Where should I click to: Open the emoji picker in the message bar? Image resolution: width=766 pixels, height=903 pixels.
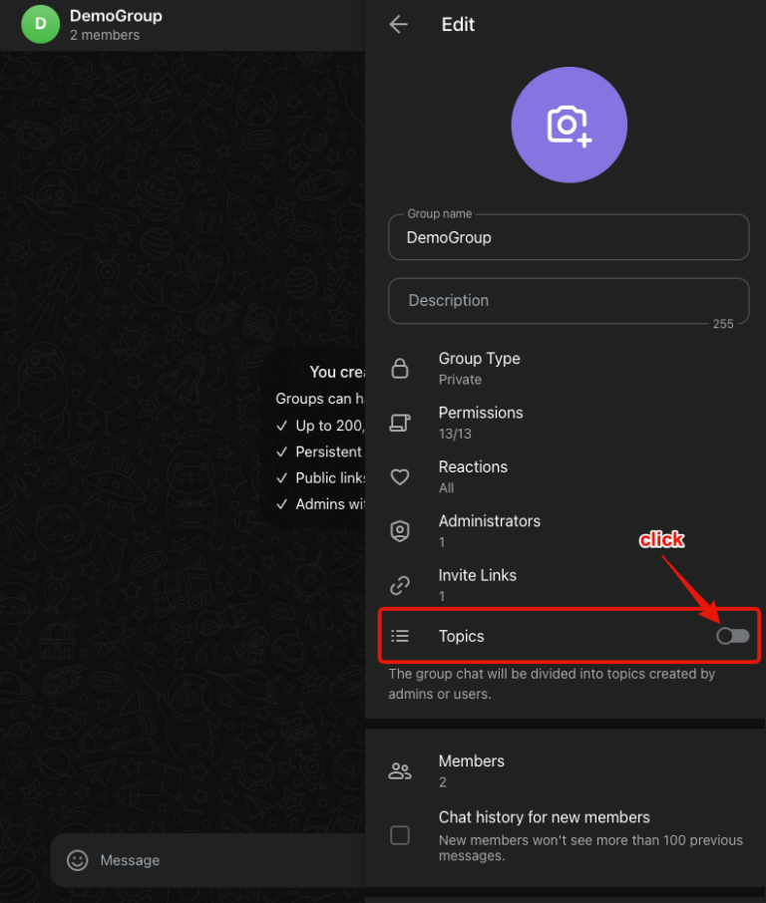[77, 860]
